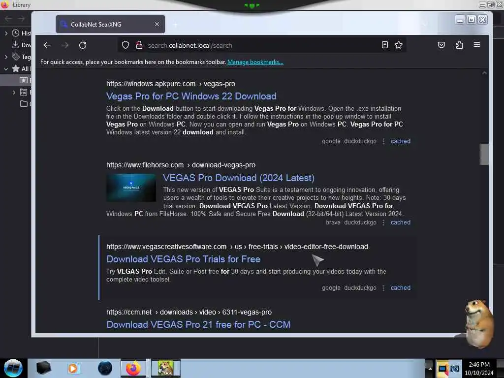Expand the Tags item in Library window
The width and height of the screenshot is (504, 378).
6,57
